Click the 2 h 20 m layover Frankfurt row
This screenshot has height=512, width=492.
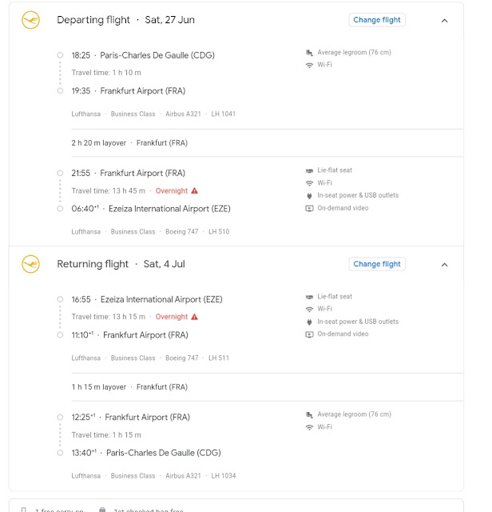tap(268, 143)
